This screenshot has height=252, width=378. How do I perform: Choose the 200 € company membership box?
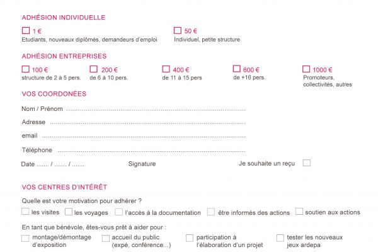point(93,69)
